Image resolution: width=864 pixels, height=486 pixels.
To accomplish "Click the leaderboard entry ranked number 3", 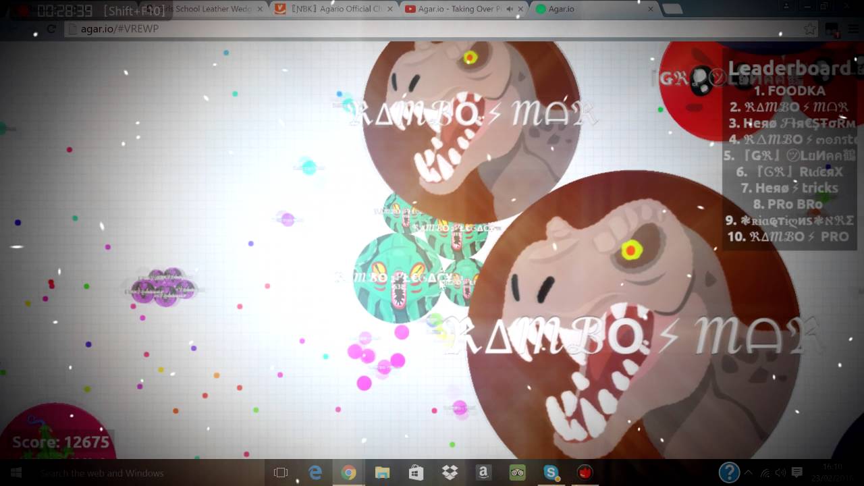I will (x=792, y=123).
